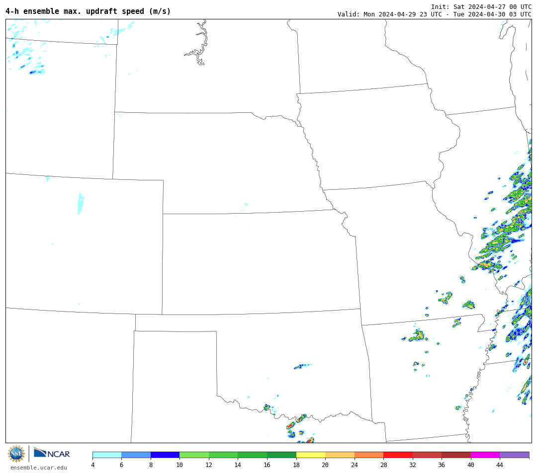Click the colorbar label '28'
Screen dimensions: 537x474
point(383,465)
